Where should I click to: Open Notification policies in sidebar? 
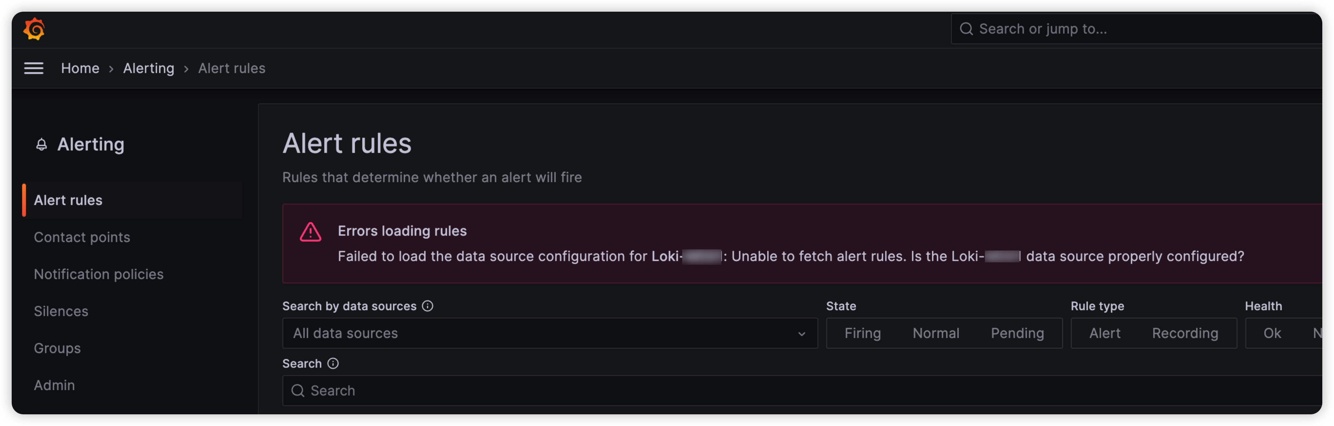(98, 274)
